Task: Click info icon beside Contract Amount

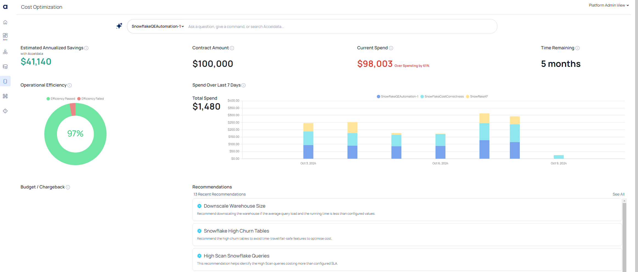Action: 232,48
